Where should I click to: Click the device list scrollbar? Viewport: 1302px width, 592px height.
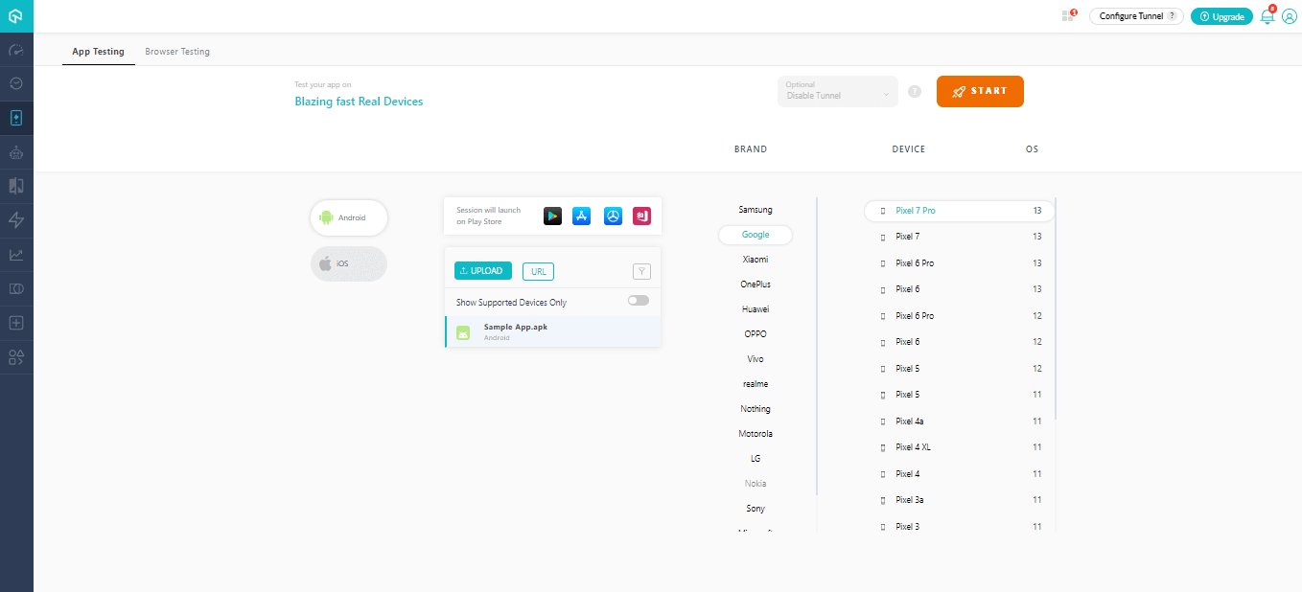tap(1056, 308)
